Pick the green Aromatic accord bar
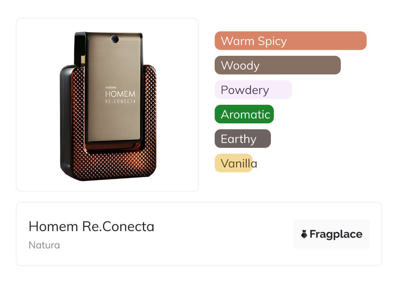 [244, 114]
